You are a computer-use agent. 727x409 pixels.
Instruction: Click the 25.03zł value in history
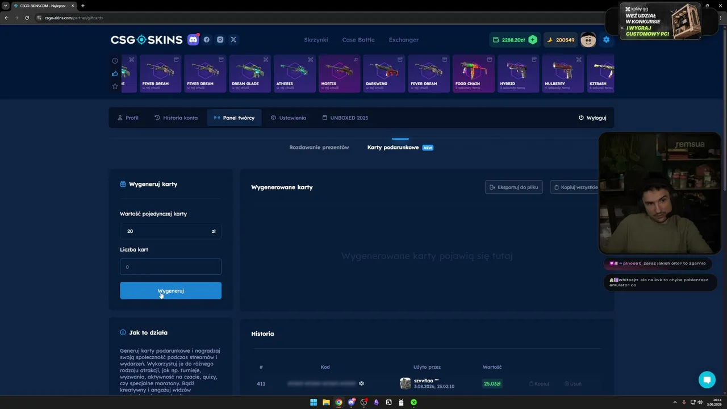coord(492,383)
